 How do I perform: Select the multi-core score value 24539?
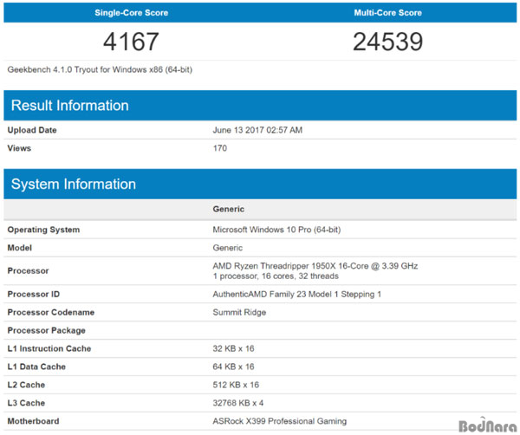387,42
